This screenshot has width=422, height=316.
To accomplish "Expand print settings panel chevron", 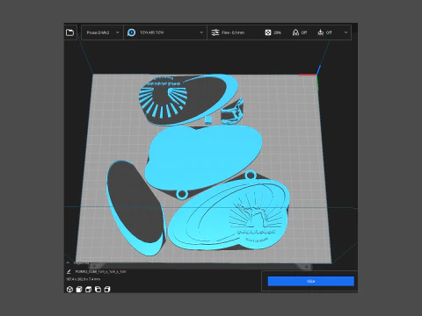I will tap(346, 32).
